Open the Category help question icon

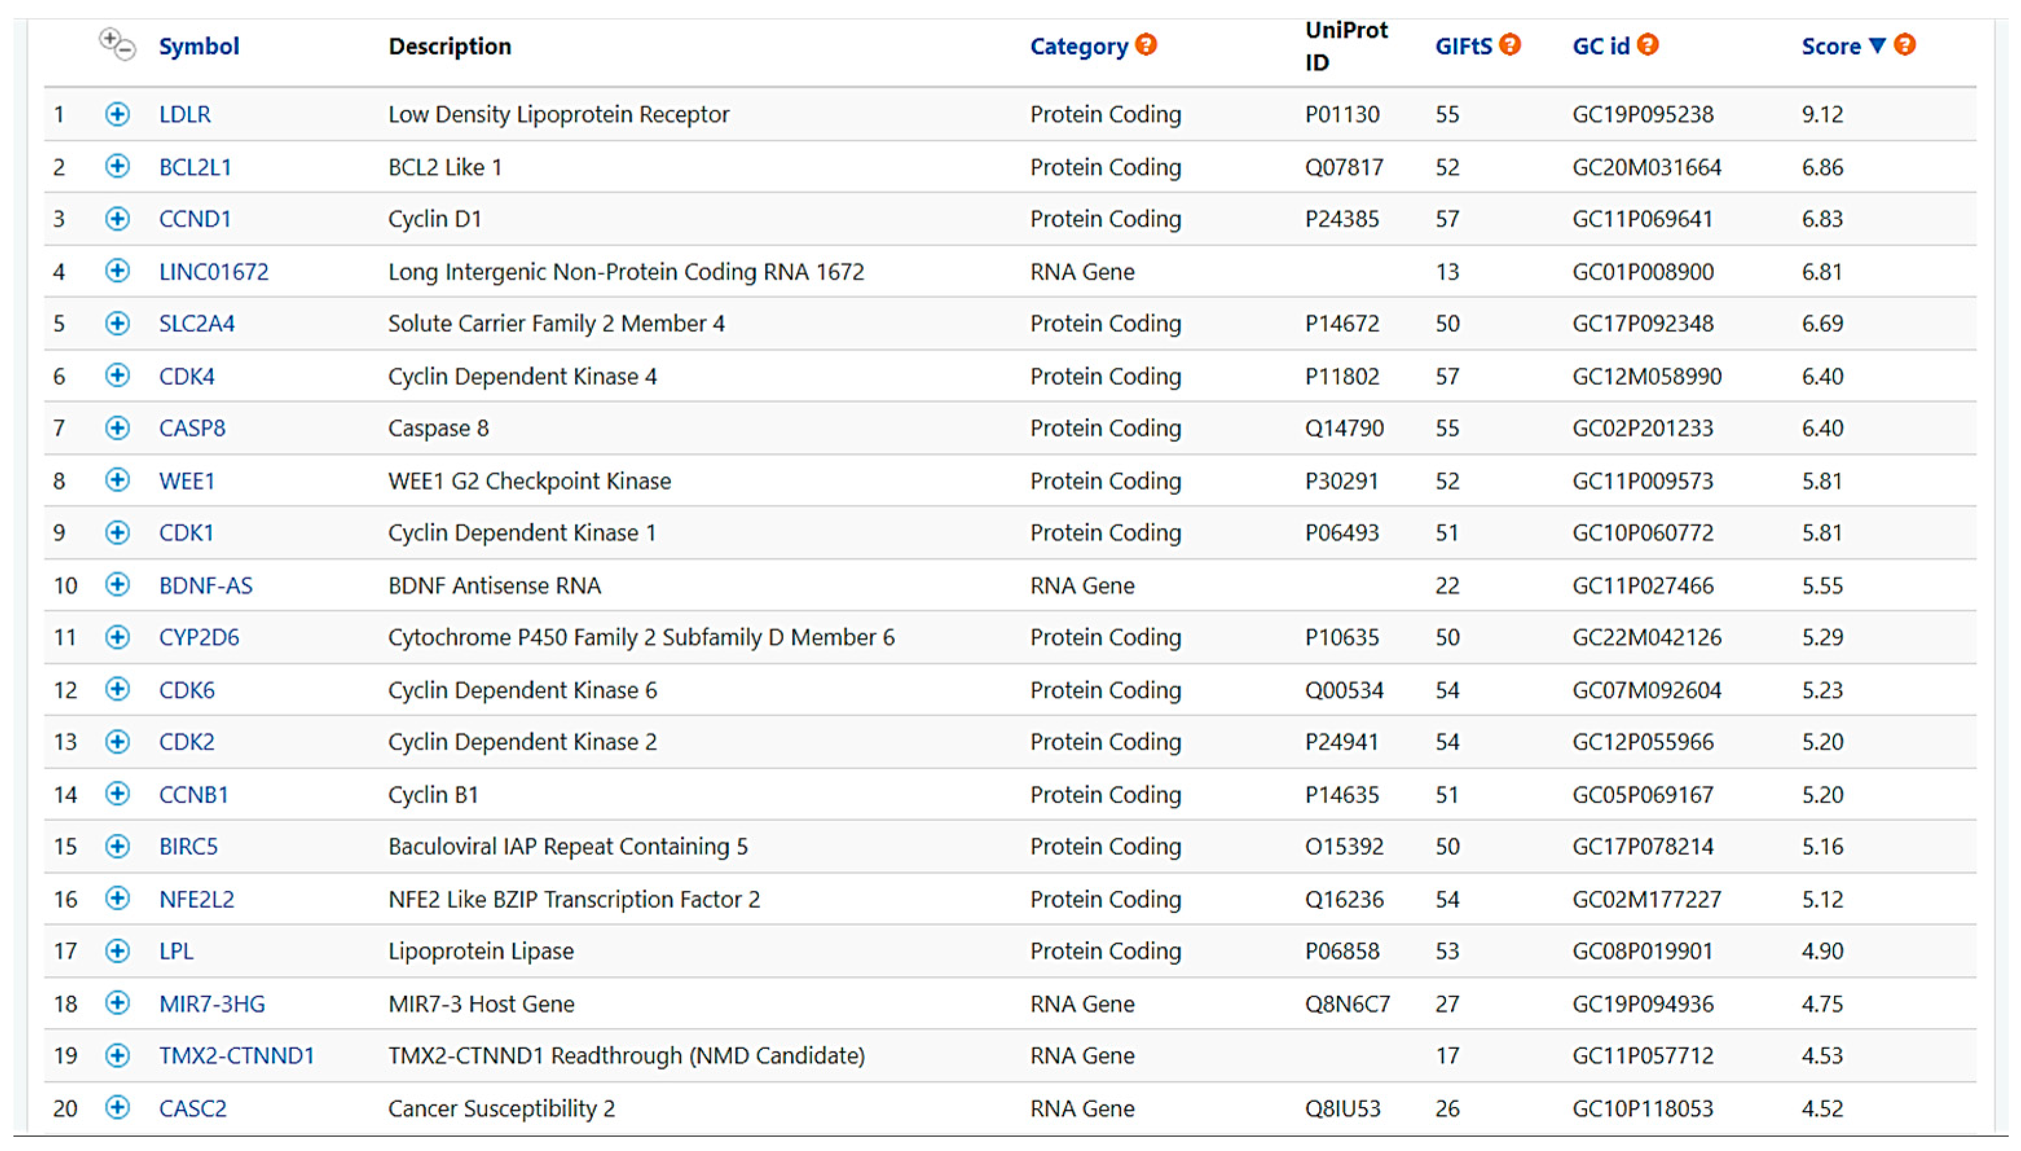coord(1145,45)
